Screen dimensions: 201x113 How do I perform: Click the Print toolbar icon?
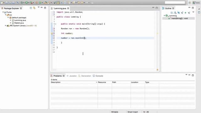pos(13,3)
